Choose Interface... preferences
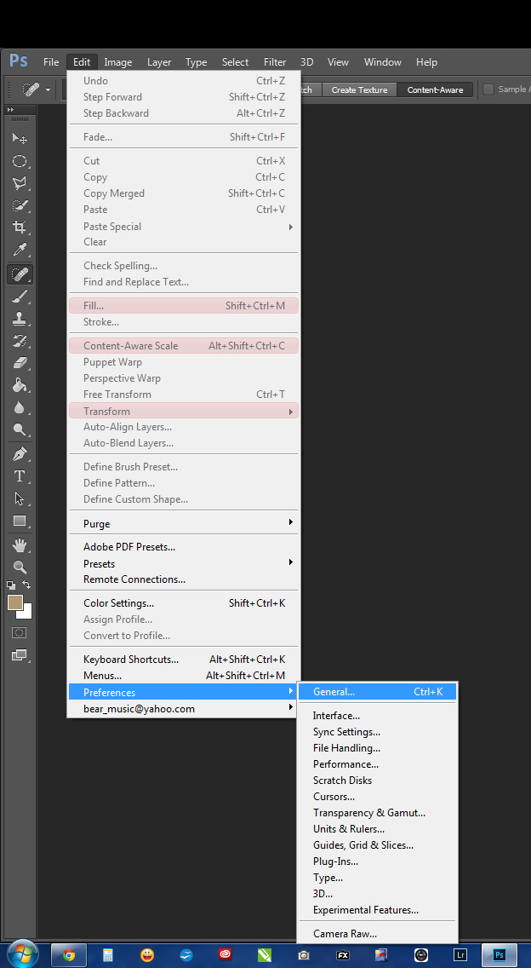This screenshot has height=968, width=531. click(378, 716)
